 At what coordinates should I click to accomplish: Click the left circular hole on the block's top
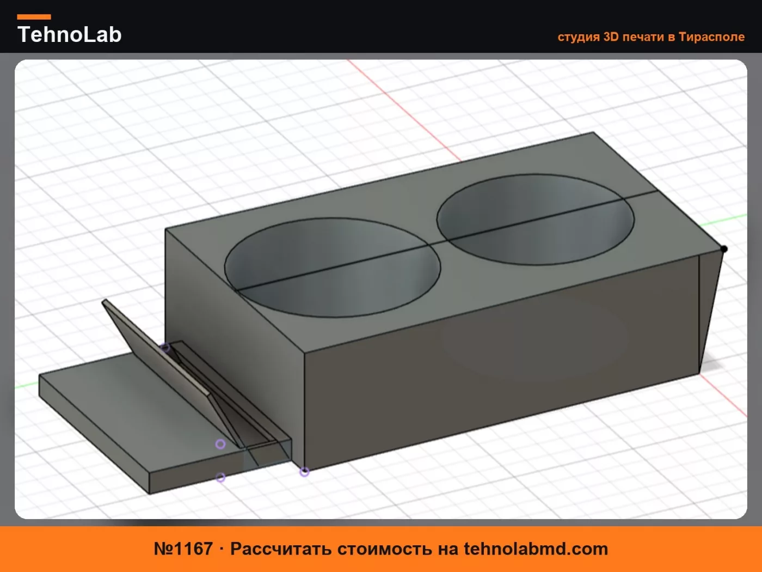click(333, 268)
